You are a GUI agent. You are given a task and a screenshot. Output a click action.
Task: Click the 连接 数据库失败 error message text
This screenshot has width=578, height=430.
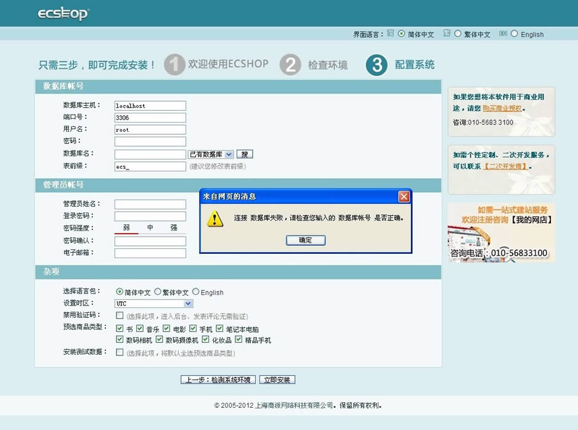(x=319, y=217)
